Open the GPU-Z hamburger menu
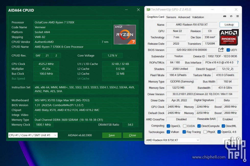Image resolution: width=250 pixels, height=166 pixels. (237, 16)
